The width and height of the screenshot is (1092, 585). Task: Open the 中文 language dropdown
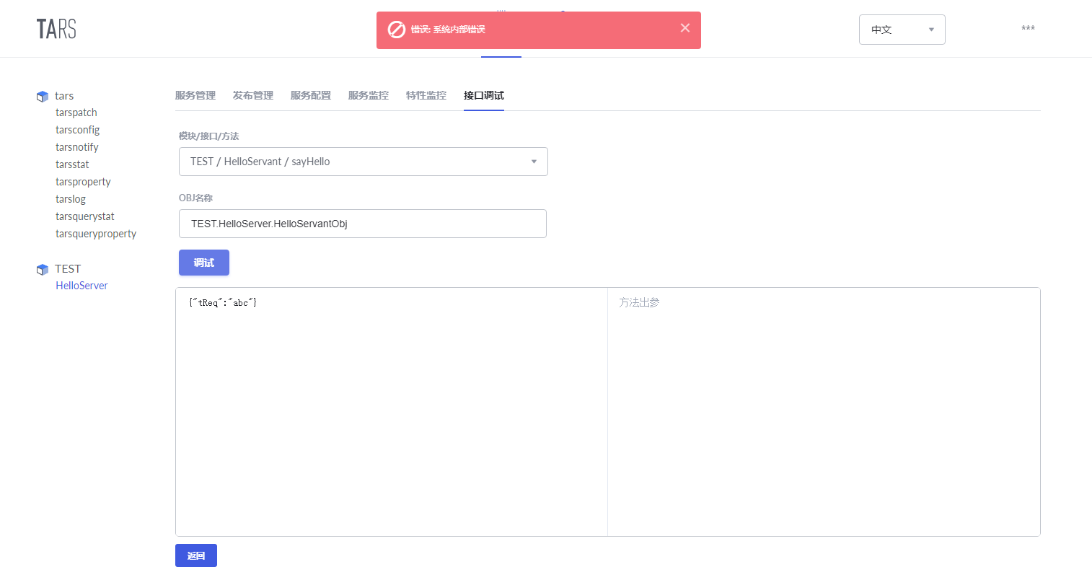pos(902,30)
